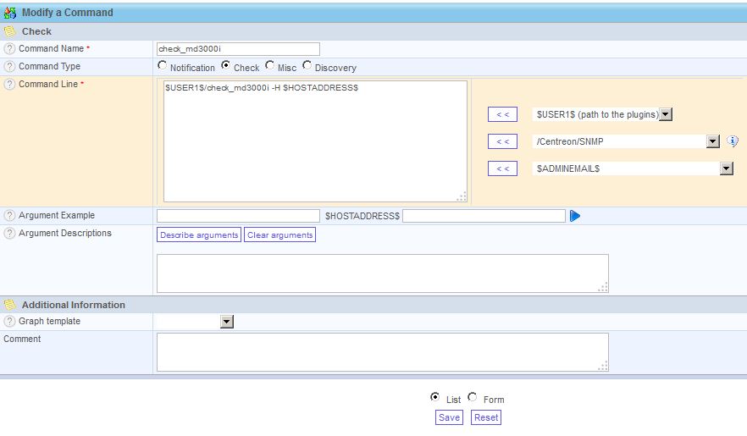Image resolution: width=747 pixels, height=436 pixels.
Task: Click the info icon next to /Centreon/SNMP
Action: tap(733, 141)
